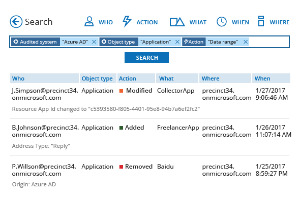Remove the "Azure AD" filter value
Screen dimensions: 300x200
(94, 42)
